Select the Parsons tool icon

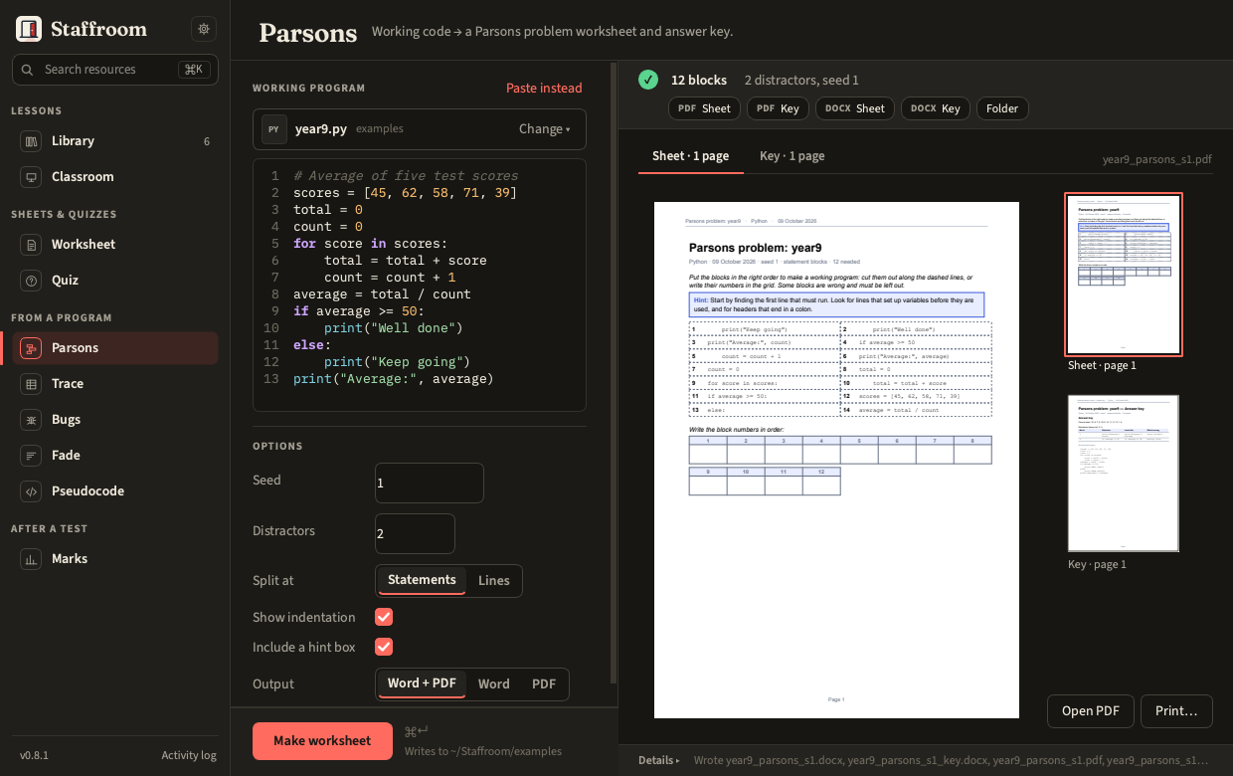pos(31,348)
